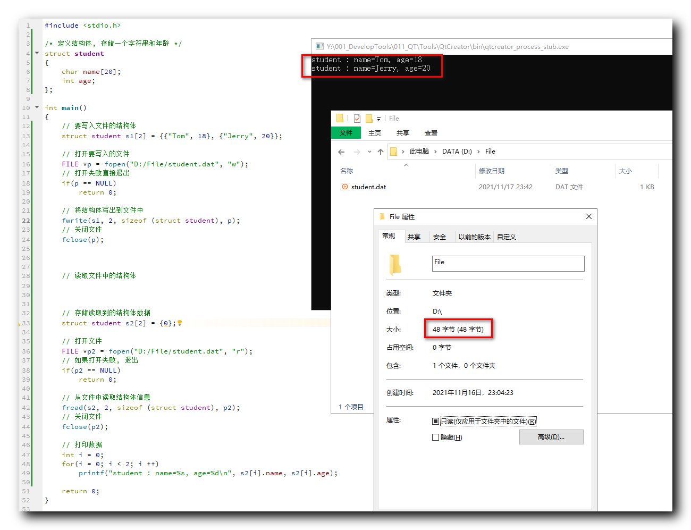Image resolution: width=691 pixels, height=530 pixels.
Task: Click the Back arrow in Explorer
Action: (341, 152)
